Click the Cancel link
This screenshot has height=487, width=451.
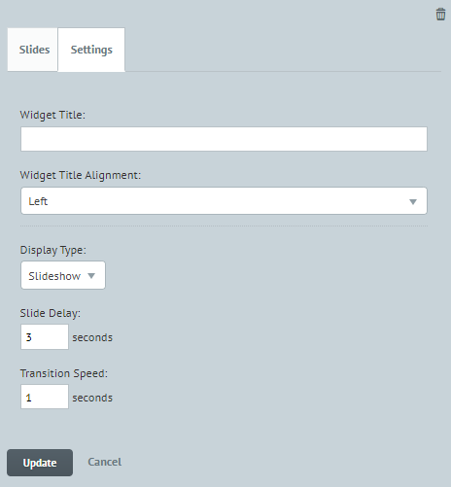105,462
